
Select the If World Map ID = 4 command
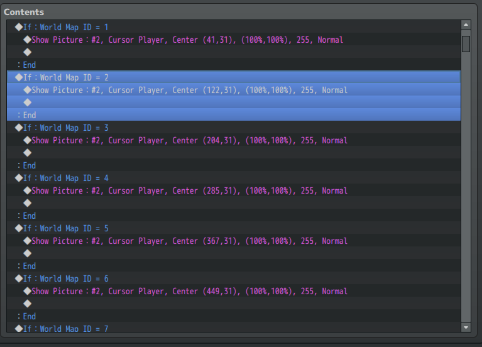[x=66, y=178]
